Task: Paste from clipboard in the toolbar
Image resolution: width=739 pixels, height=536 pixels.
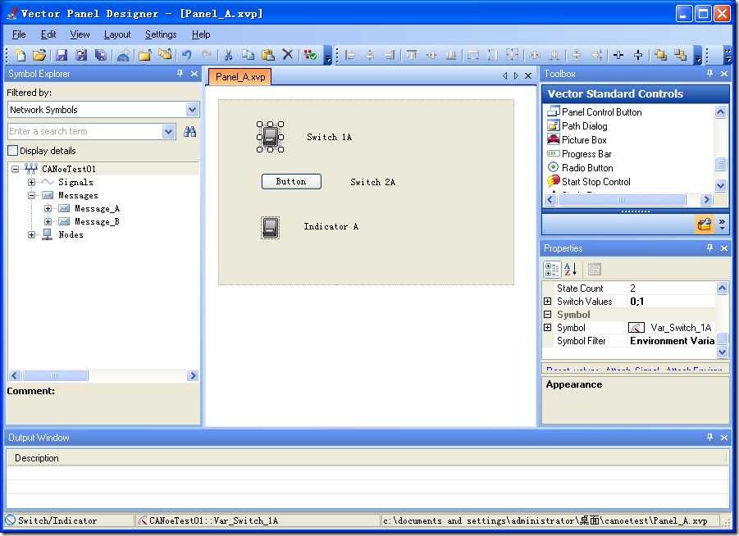Action: point(267,55)
